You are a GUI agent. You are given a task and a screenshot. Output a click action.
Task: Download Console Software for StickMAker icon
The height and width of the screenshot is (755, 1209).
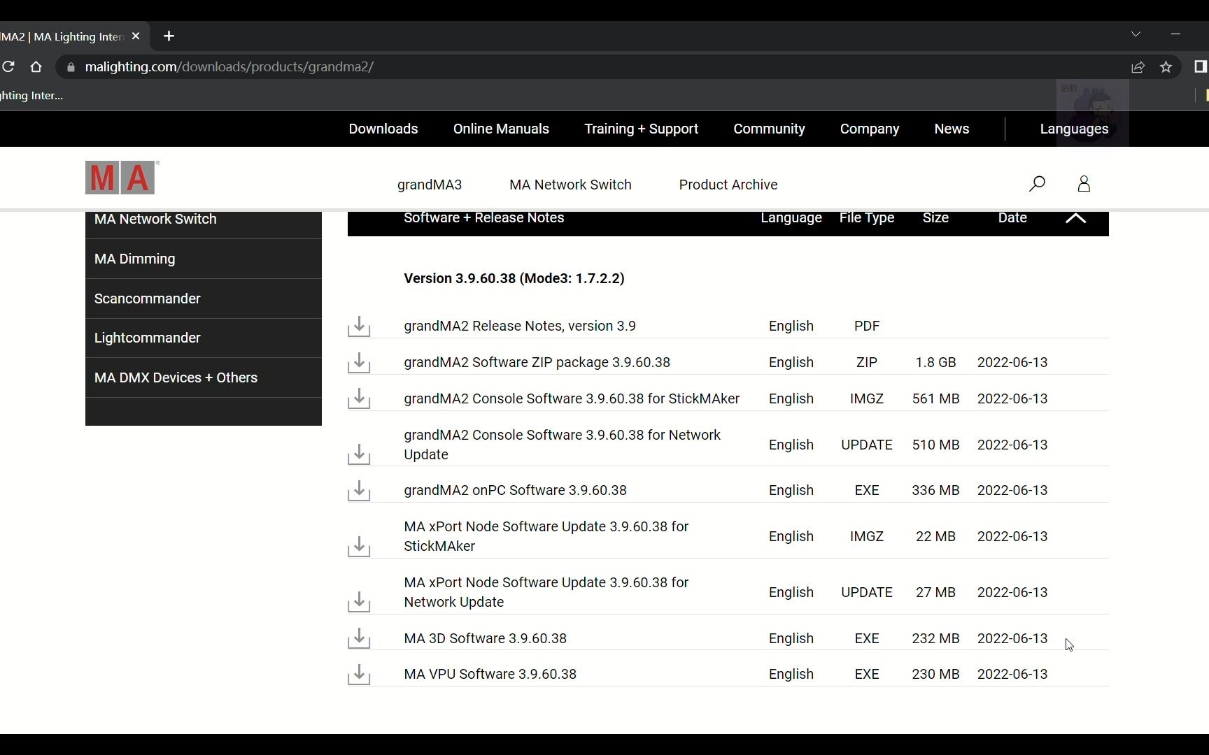tap(359, 398)
